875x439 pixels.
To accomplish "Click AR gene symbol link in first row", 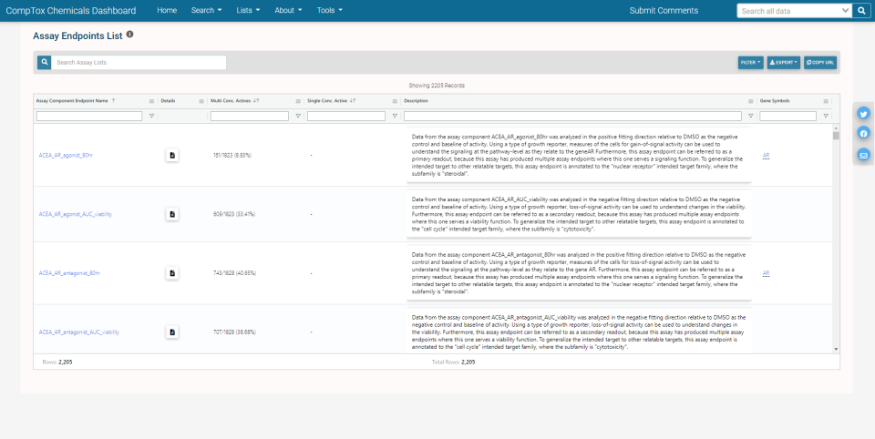I will pyautogui.click(x=766, y=156).
